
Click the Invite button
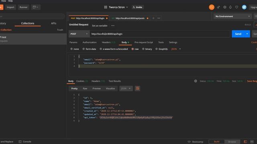point(137,7)
